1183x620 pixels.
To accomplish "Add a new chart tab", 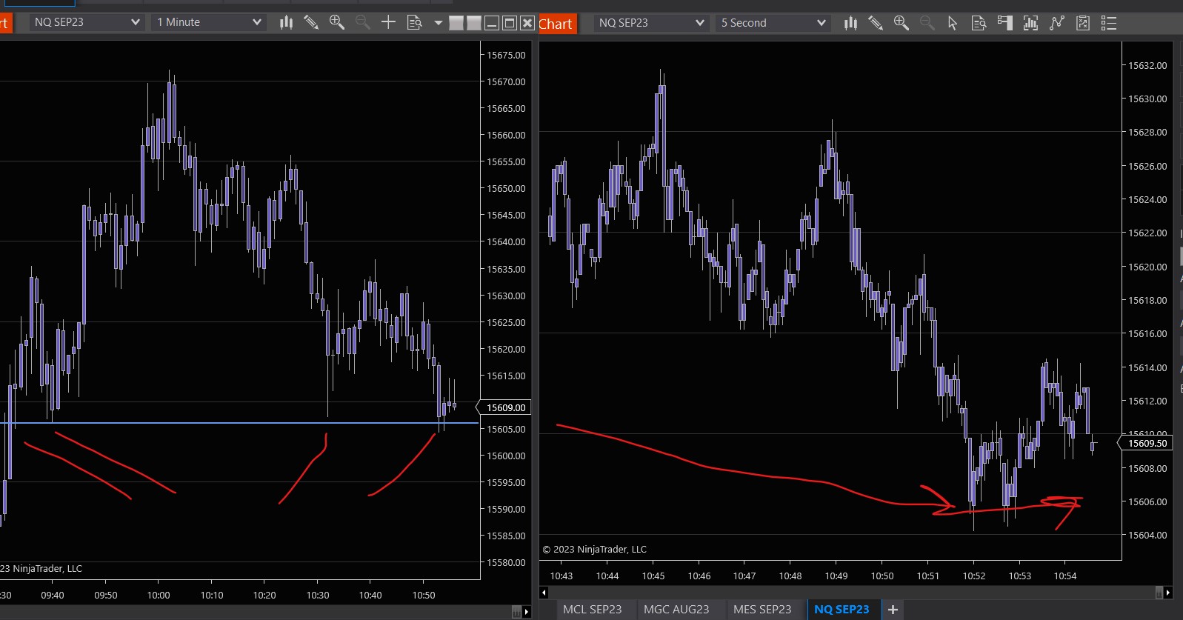I will [893, 609].
